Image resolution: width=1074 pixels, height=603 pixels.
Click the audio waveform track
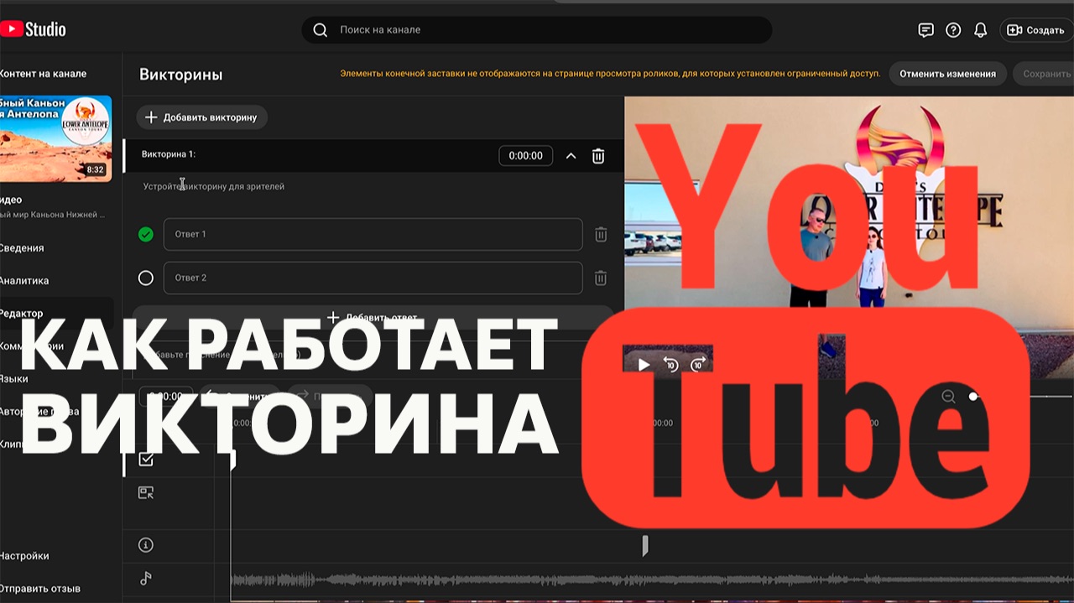(x=652, y=580)
